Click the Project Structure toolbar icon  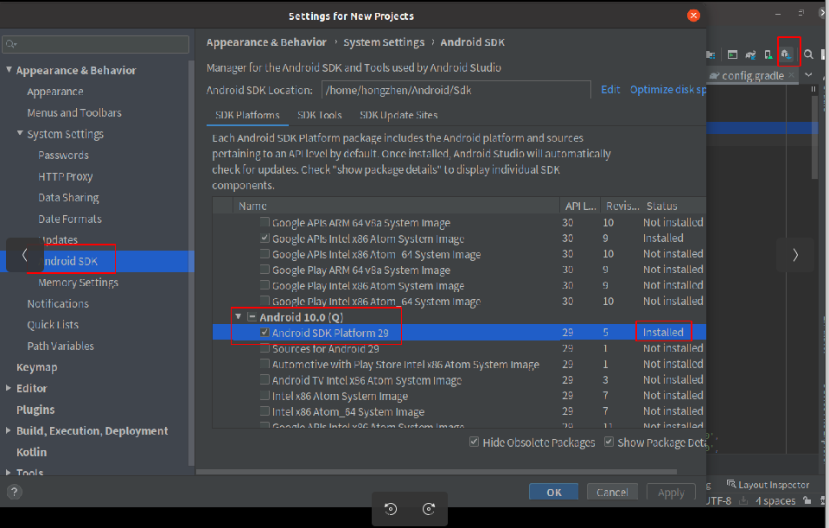click(x=709, y=54)
